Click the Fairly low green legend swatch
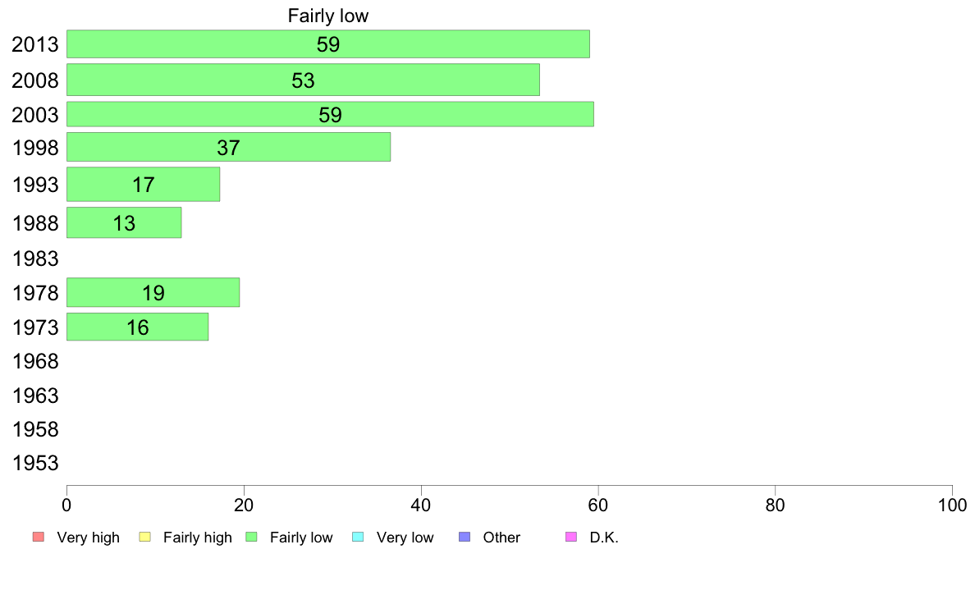This screenshot has width=975, height=604. [x=251, y=537]
